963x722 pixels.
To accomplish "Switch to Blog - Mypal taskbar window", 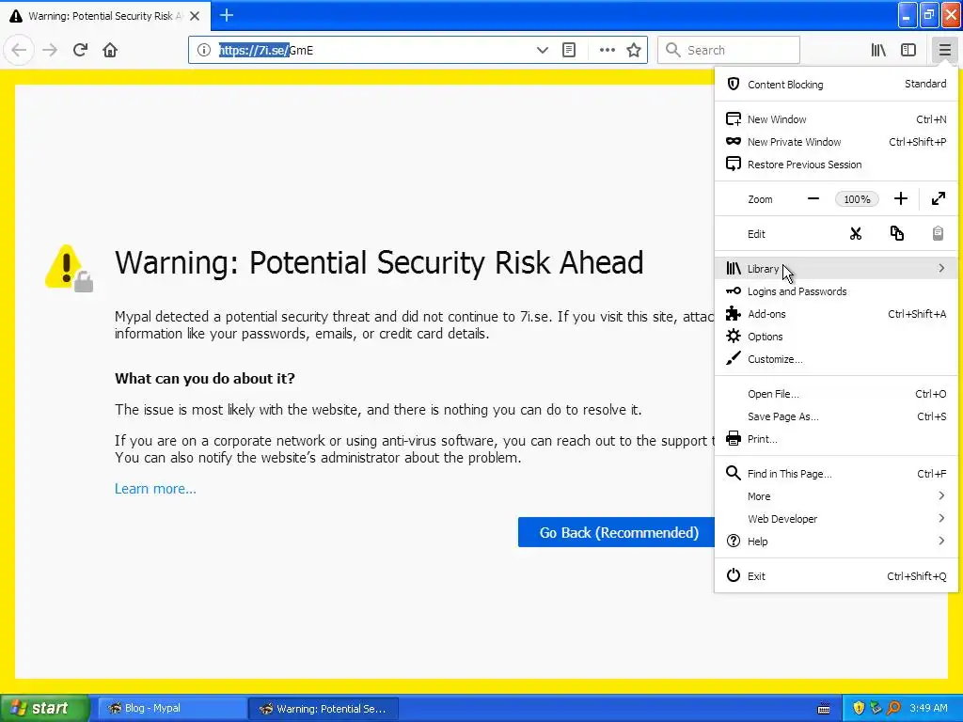I will (x=171, y=709).
